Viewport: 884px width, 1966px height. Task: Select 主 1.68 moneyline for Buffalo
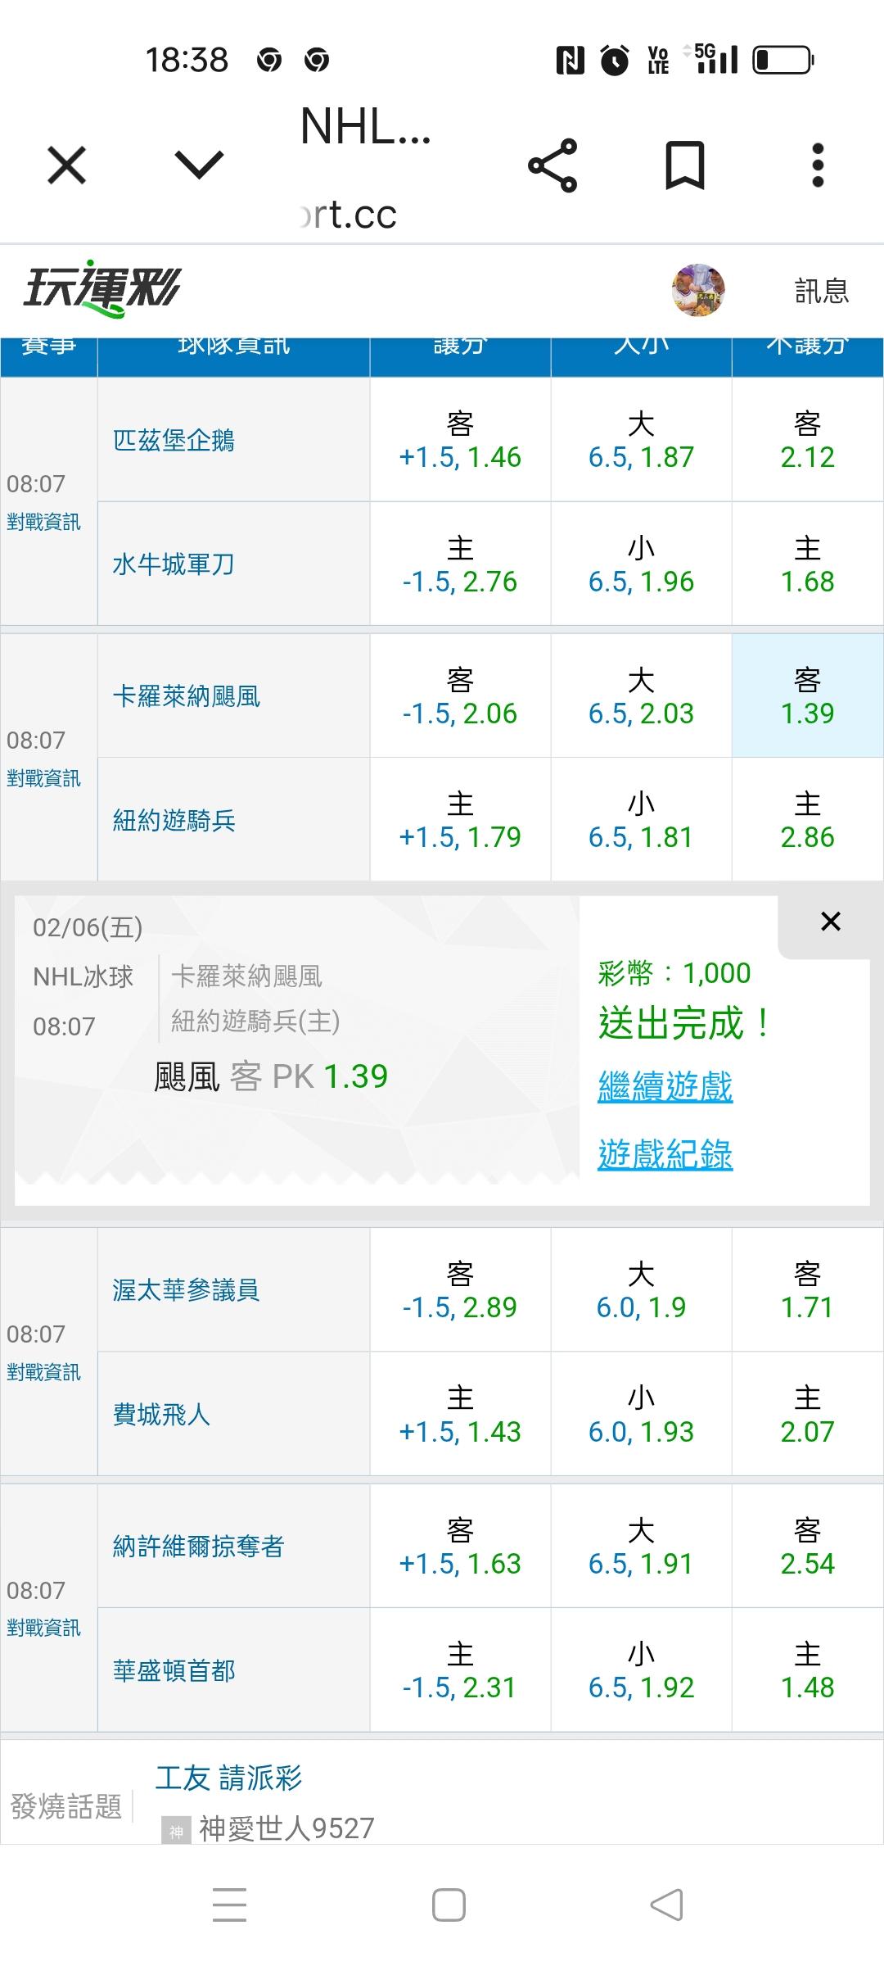tap(807, 564)
